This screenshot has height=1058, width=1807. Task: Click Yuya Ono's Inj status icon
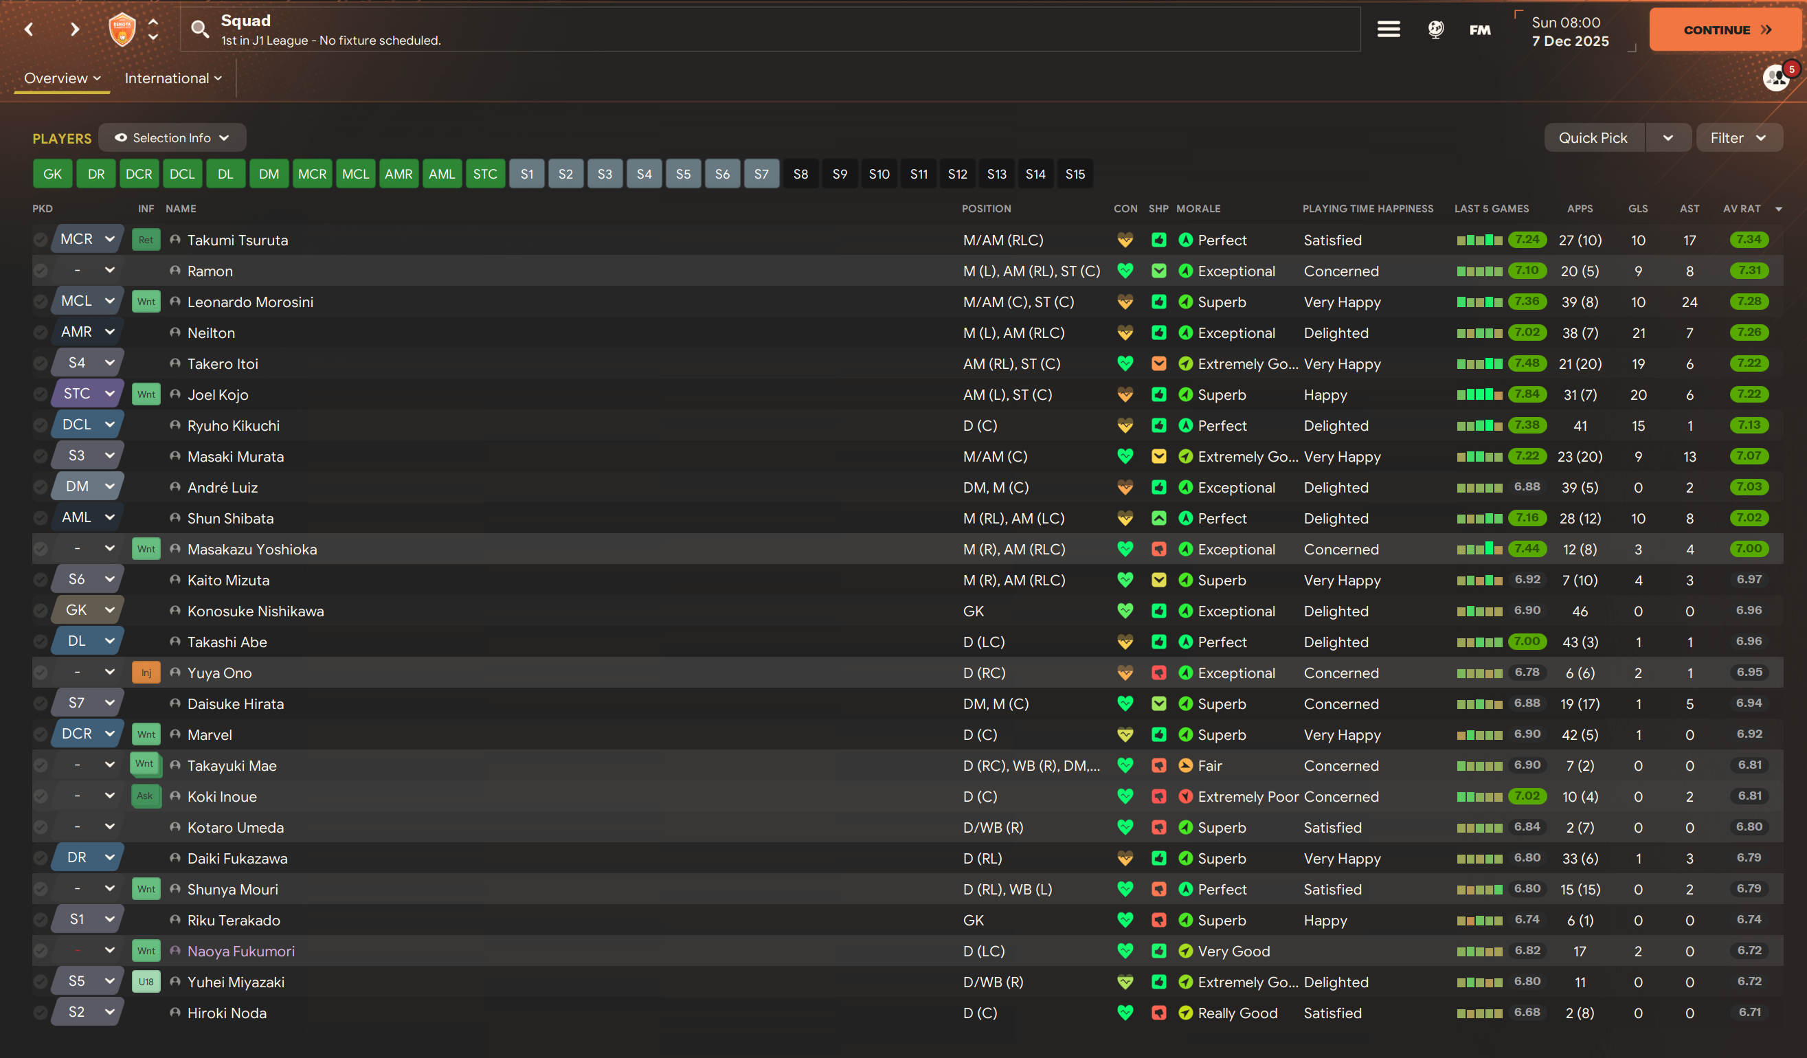[x=146, y=673]
